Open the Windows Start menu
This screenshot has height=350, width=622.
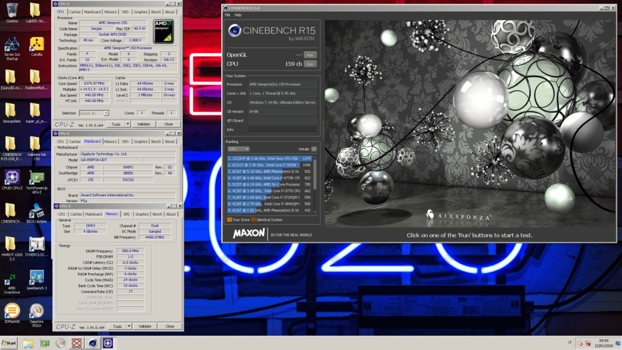[9, 343]
